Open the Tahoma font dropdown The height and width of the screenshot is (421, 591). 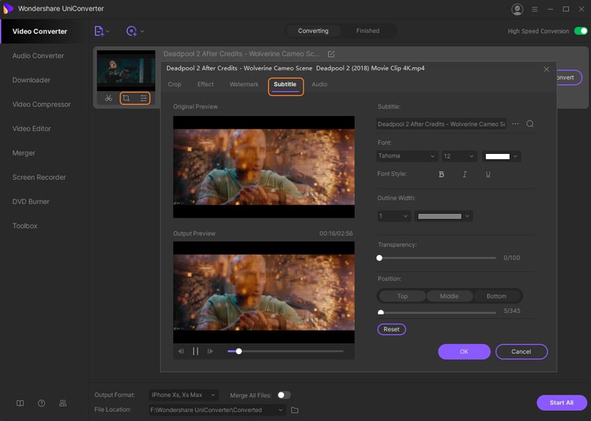pyautogui.click(x=407, y=156)
